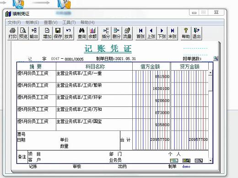Click the 放弃 discard icon

click(68, 33)
